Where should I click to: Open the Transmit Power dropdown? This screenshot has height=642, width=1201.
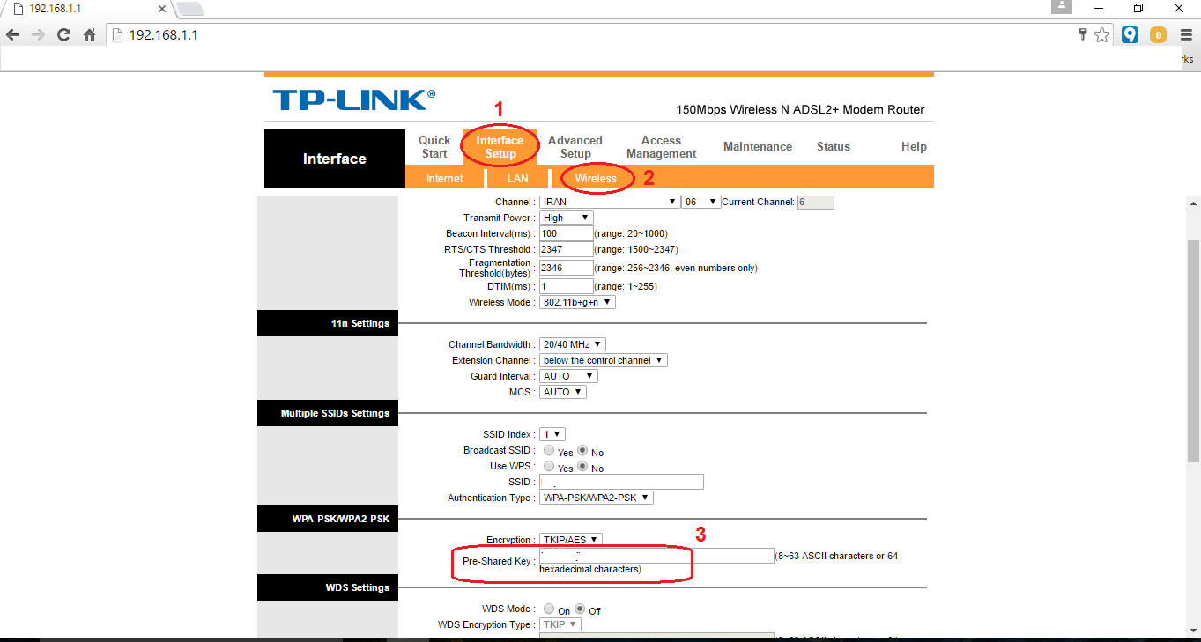tap(567, 218)
